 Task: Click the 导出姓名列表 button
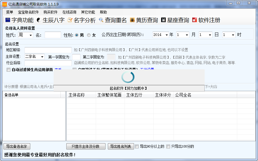(x=120, y=146)
